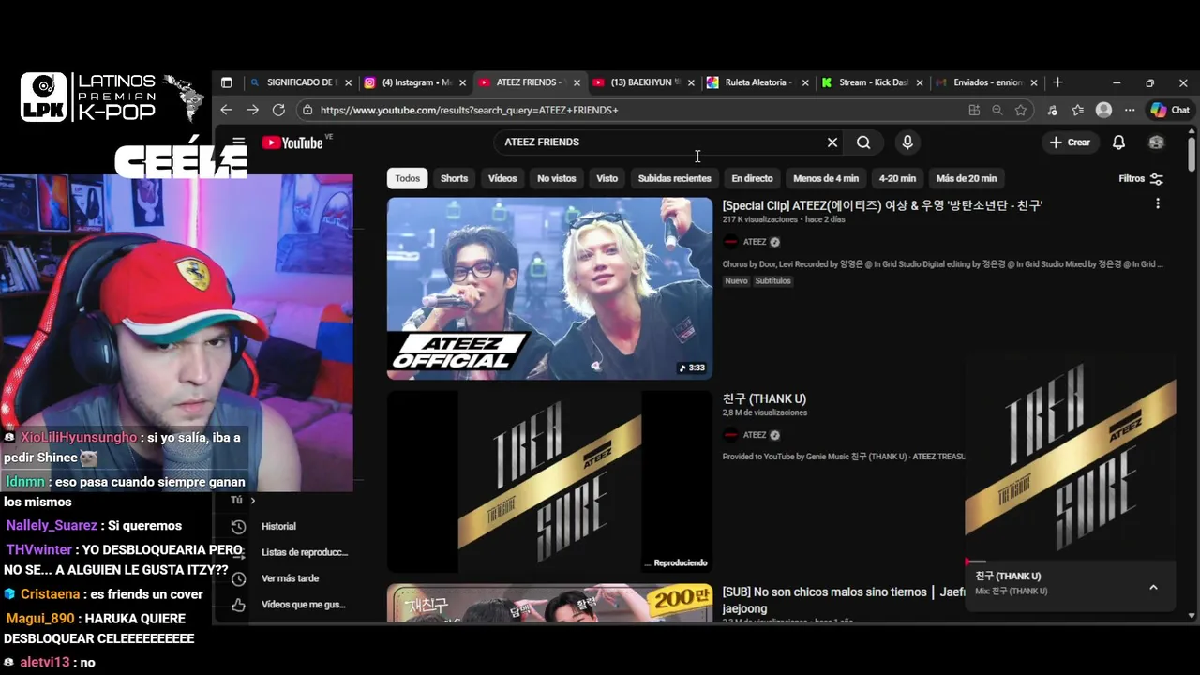The image size is (1200, 675).
Task: Open the Special Clip ATEEZ video title
Action: [x=882, y=205]
